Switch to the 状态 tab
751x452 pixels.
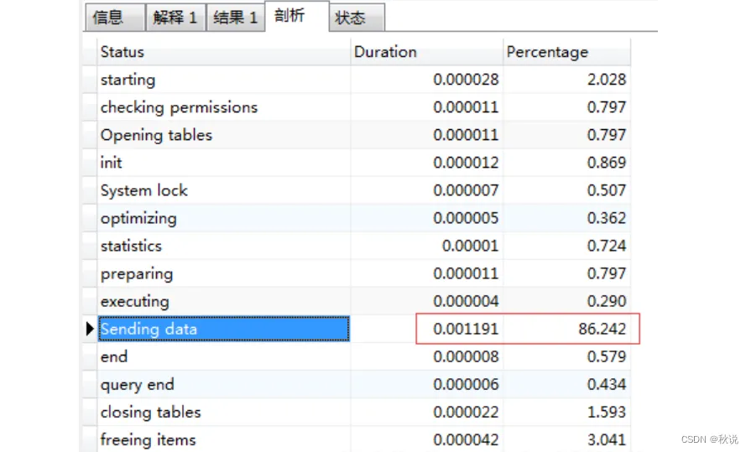coord(357,18)
